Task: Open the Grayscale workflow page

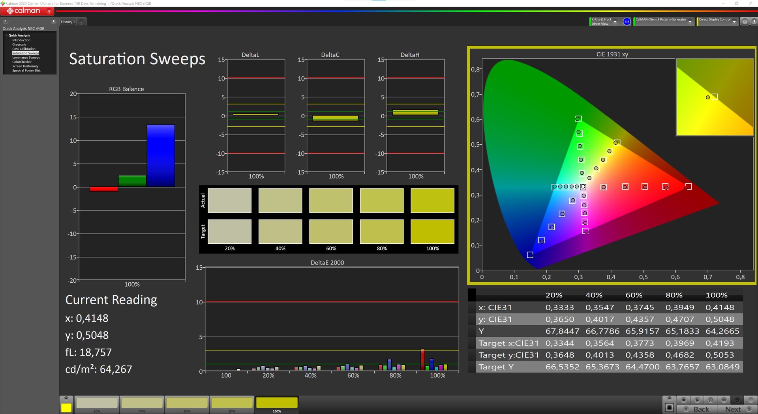Action: 19,45
